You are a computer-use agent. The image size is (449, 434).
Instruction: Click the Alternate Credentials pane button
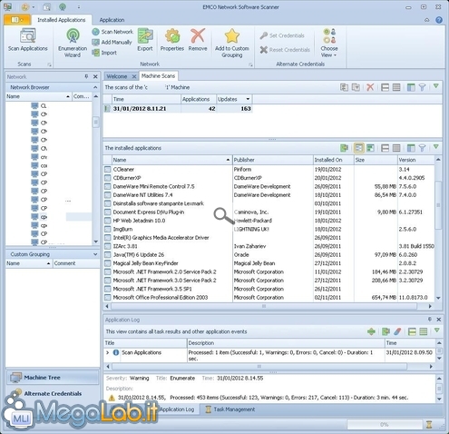click(x=53, y=393)
